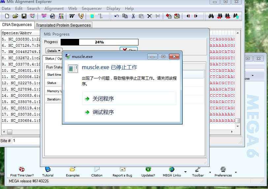Click the Species/Abbrv column header
Image resolution: width=268 pixels, height=189 pixels.
(x=21, y=33)
